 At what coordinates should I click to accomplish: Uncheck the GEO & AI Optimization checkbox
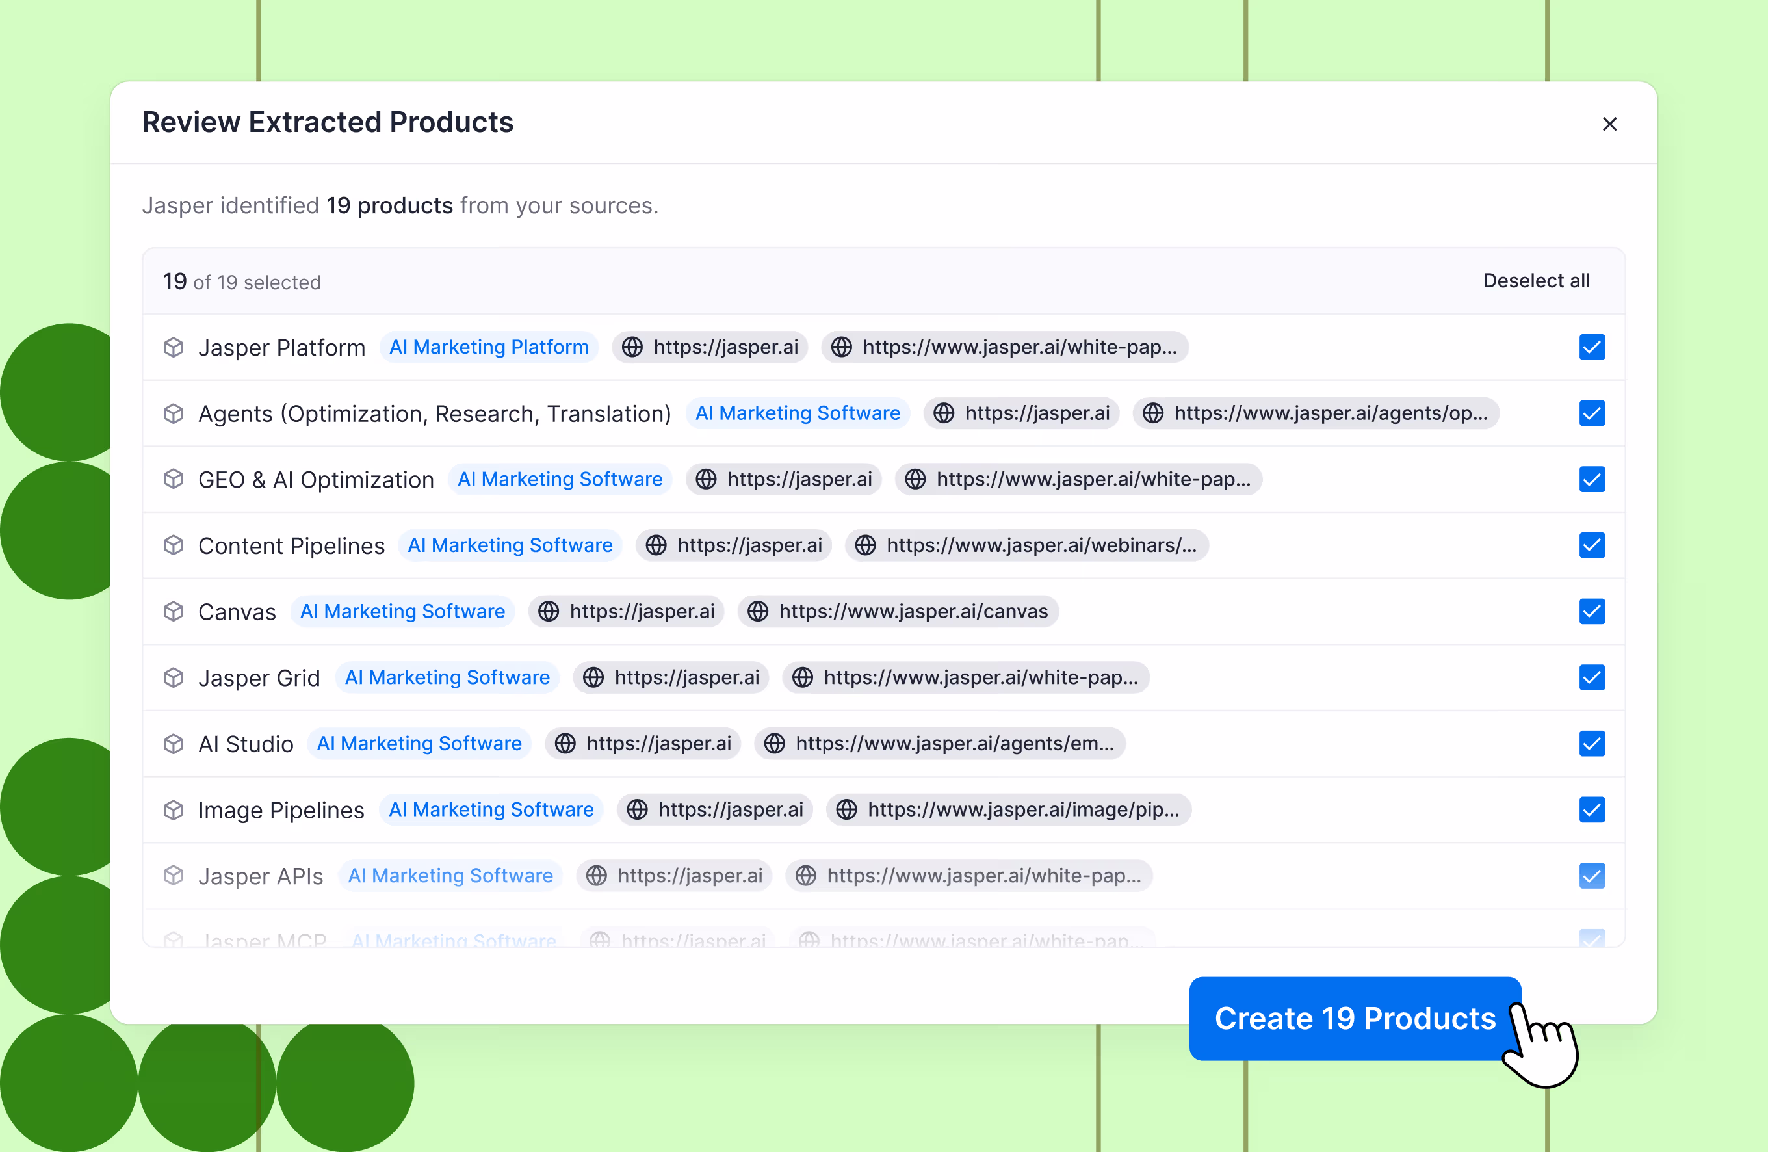pos(1592,479)
